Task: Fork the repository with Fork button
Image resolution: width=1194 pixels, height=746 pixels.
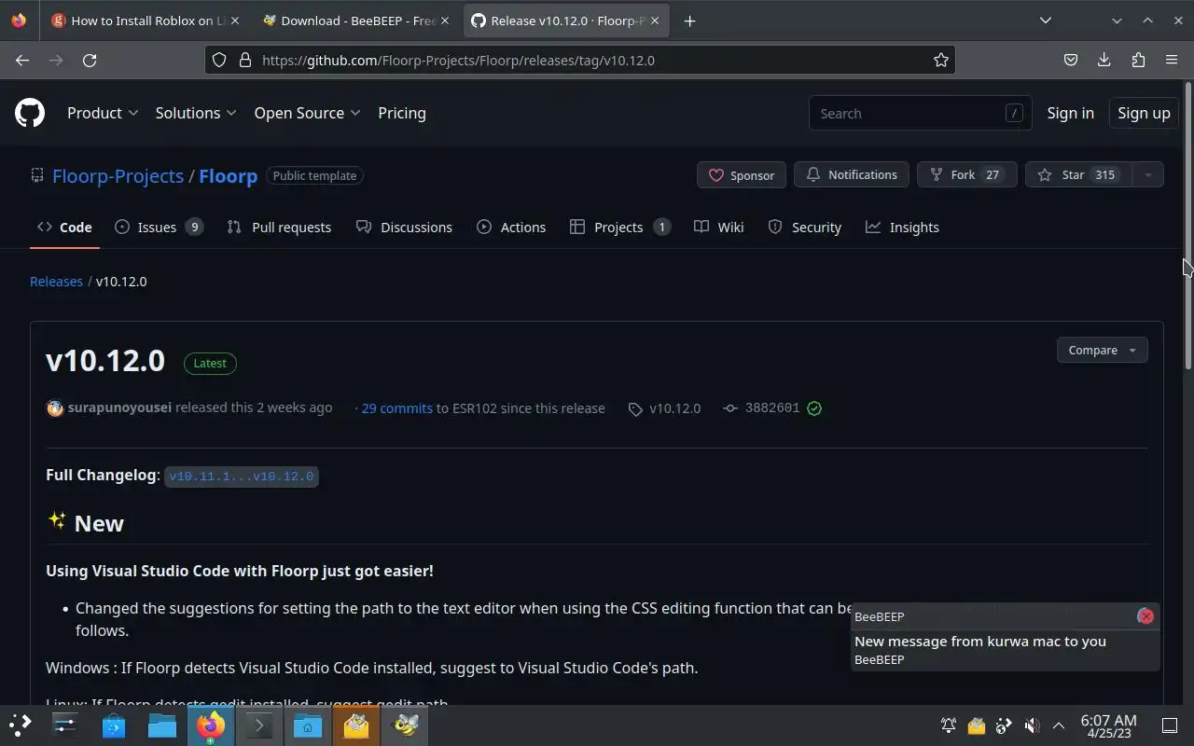Action: (966, 174)
